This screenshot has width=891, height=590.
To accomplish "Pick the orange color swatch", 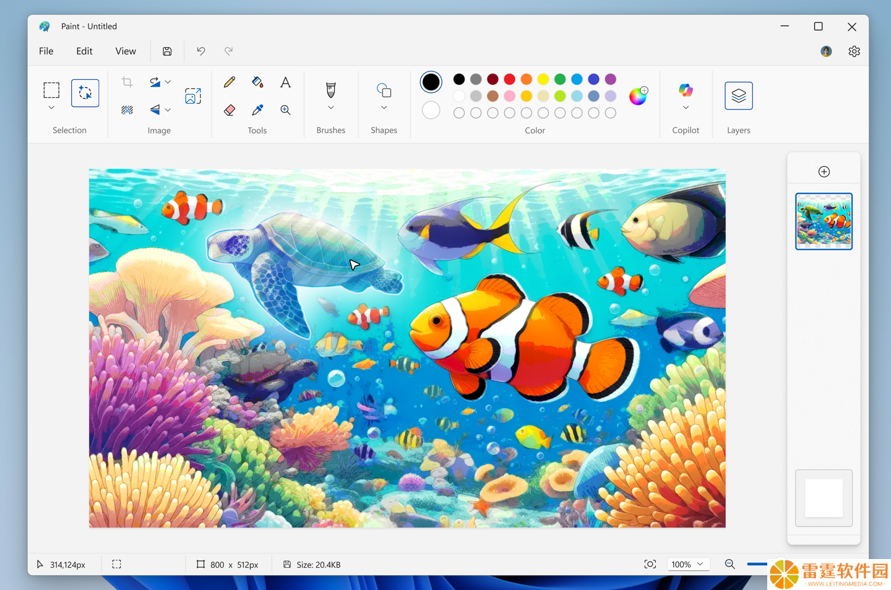I will (526, 79).
